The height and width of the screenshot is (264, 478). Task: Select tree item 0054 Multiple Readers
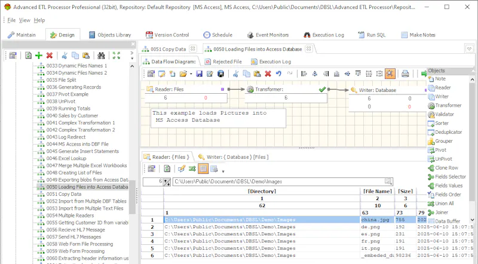(70, 215)
